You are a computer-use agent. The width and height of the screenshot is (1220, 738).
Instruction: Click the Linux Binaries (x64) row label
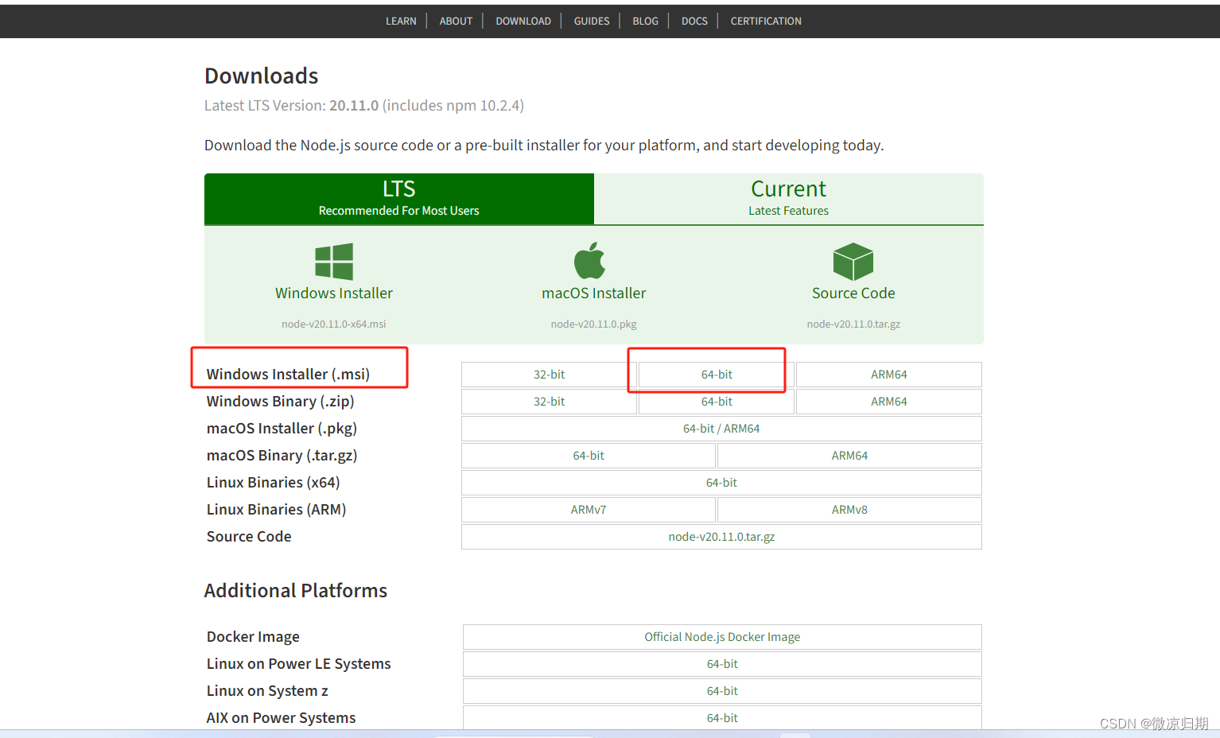tap(273, 483)
